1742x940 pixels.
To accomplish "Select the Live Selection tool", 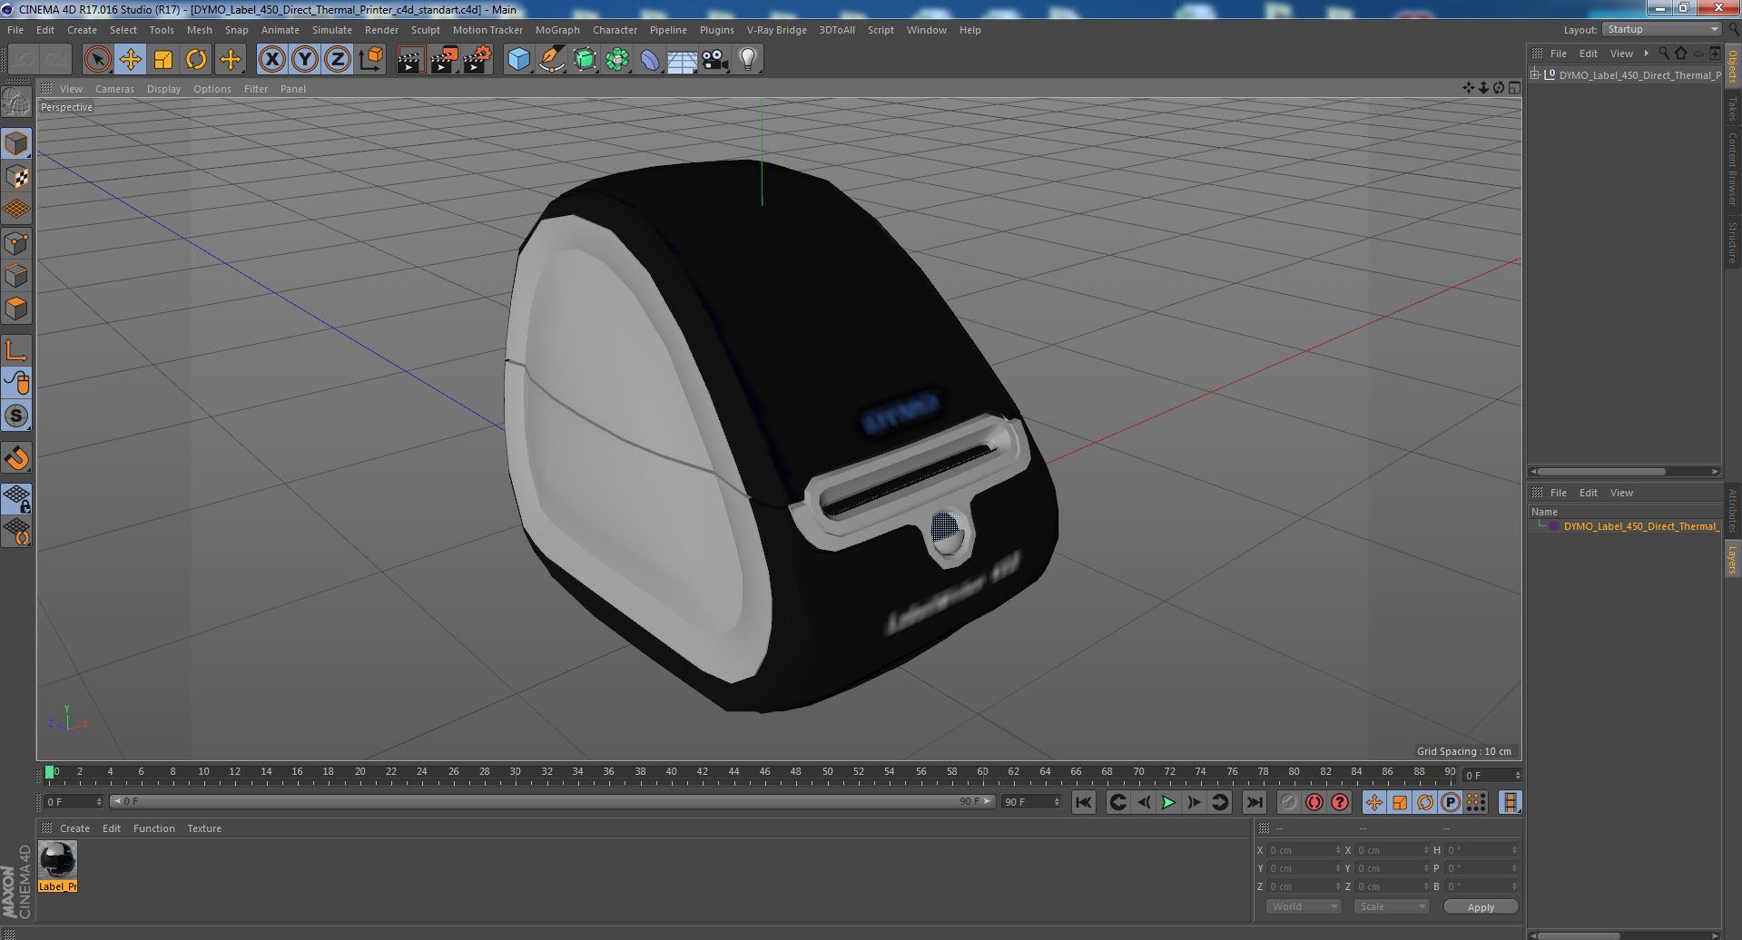I will click(97, 60).
